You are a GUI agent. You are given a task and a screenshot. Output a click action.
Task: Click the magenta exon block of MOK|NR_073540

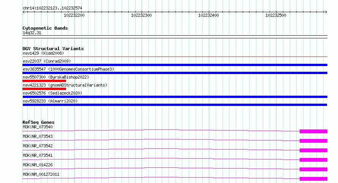click(x=313, y=131)
